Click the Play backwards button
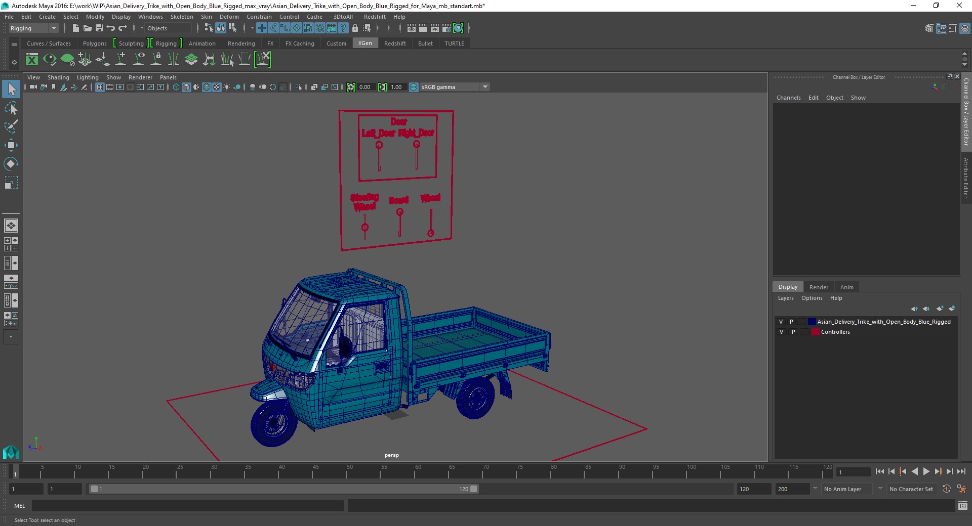This screenshot has width=972, height=526. coord(914,471)
